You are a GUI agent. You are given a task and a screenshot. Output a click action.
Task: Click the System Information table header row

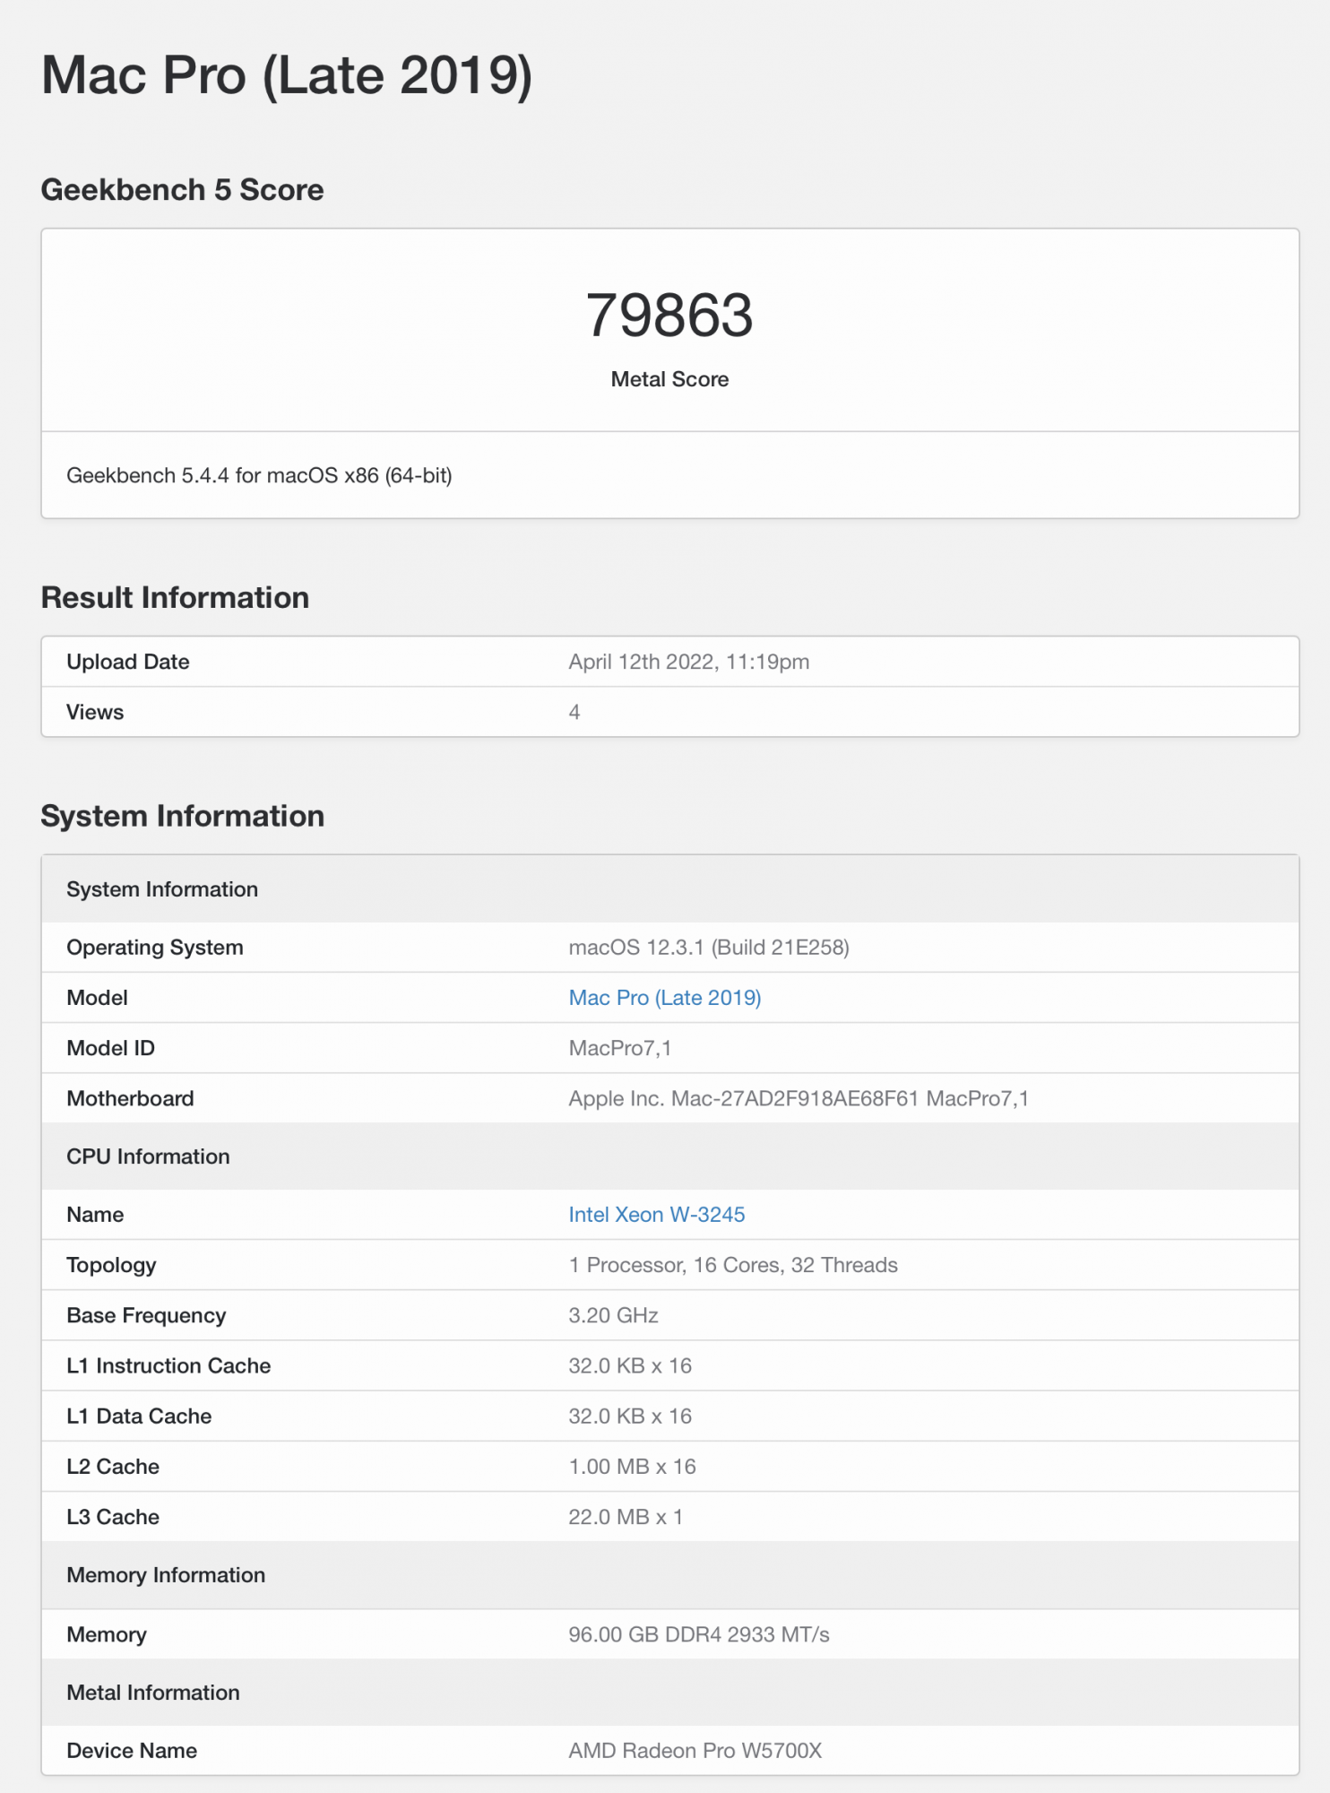tap(669, 888)
